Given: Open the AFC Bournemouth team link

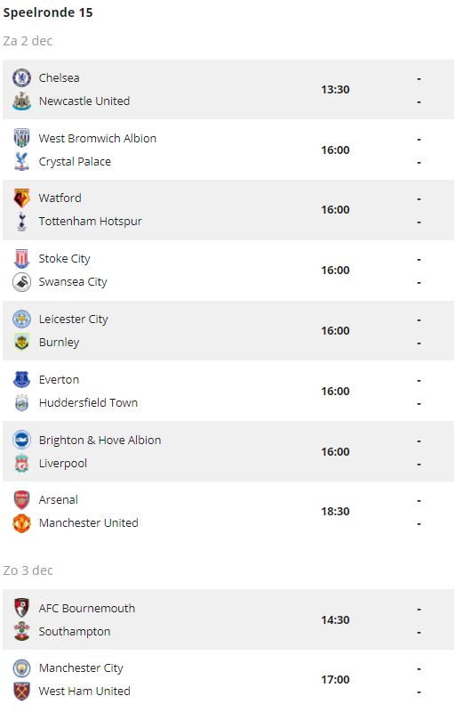Looking at the screenshot, I should tap(86, 609).
